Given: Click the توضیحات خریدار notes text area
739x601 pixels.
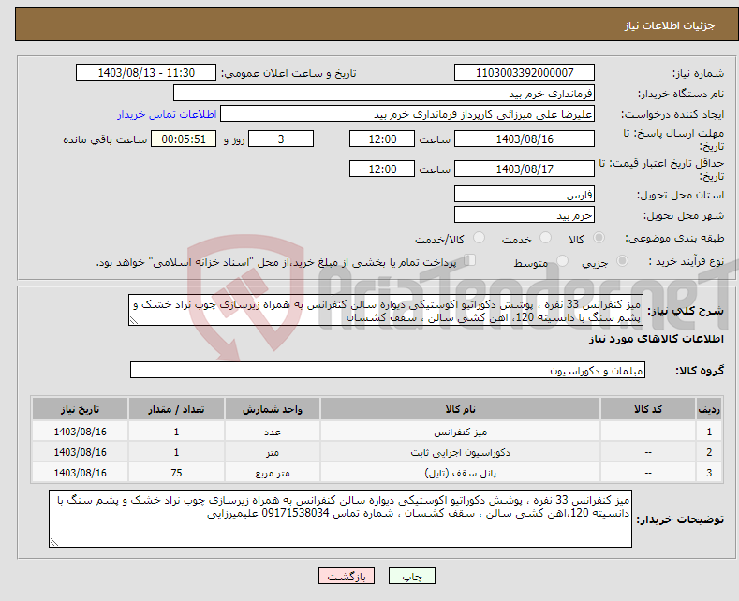Looking at the screenshot, I should click(340, 519).
